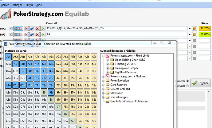Click the pie chart icon for MP2
This screenshot has height=128, width=212.
(x=194, y=29)
